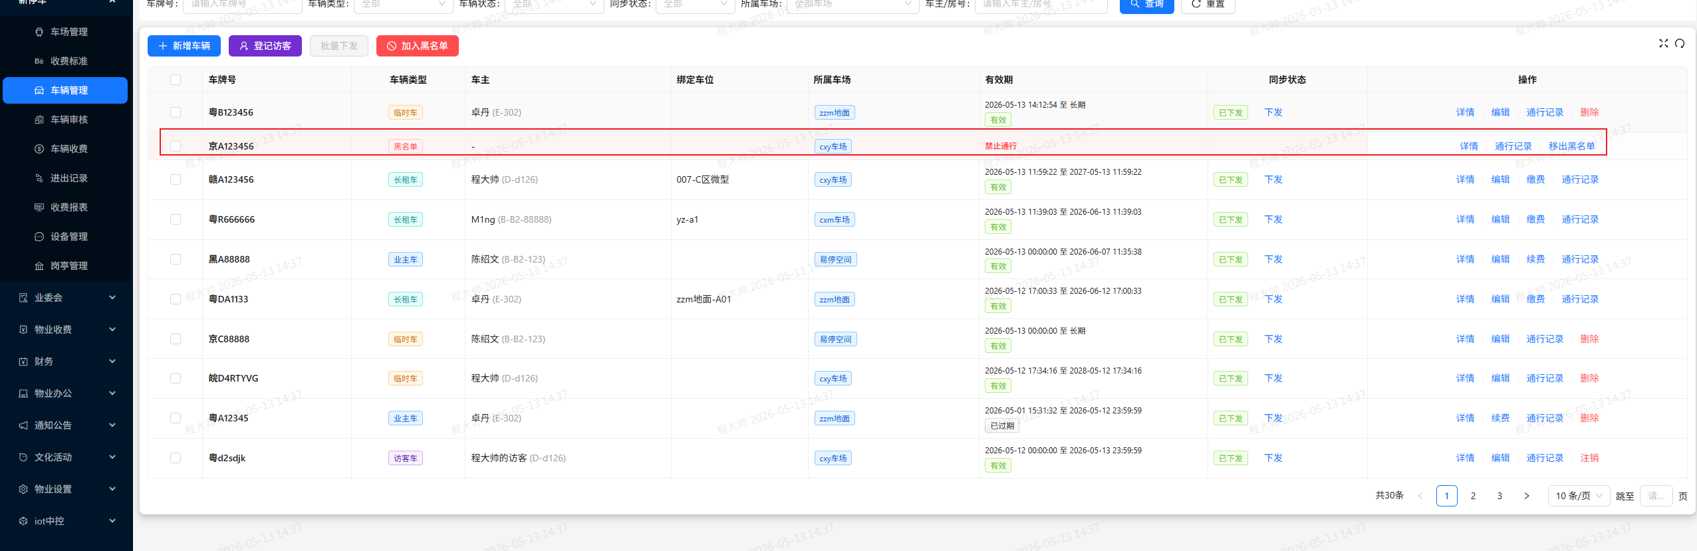The image size is (1697, 551).
Task: Click the 进出记录 sidebar icon
Action: 39,178
